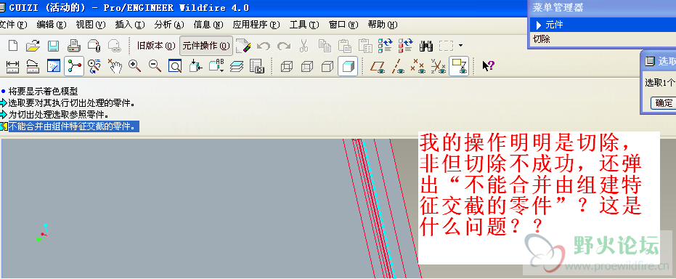Click the context help arrow icon
Image resolution: width=676 pixels, height=279 pixels.
pyautogui.click(x=489, y=66)
